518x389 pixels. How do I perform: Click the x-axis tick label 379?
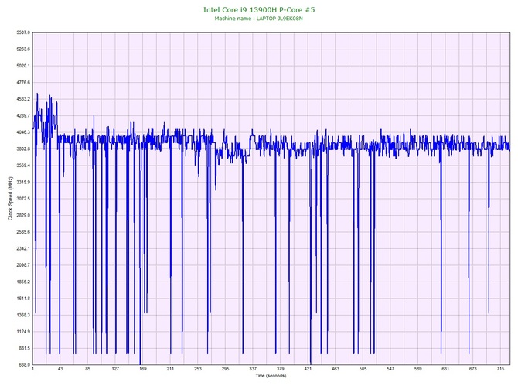(x=280, y=369)
